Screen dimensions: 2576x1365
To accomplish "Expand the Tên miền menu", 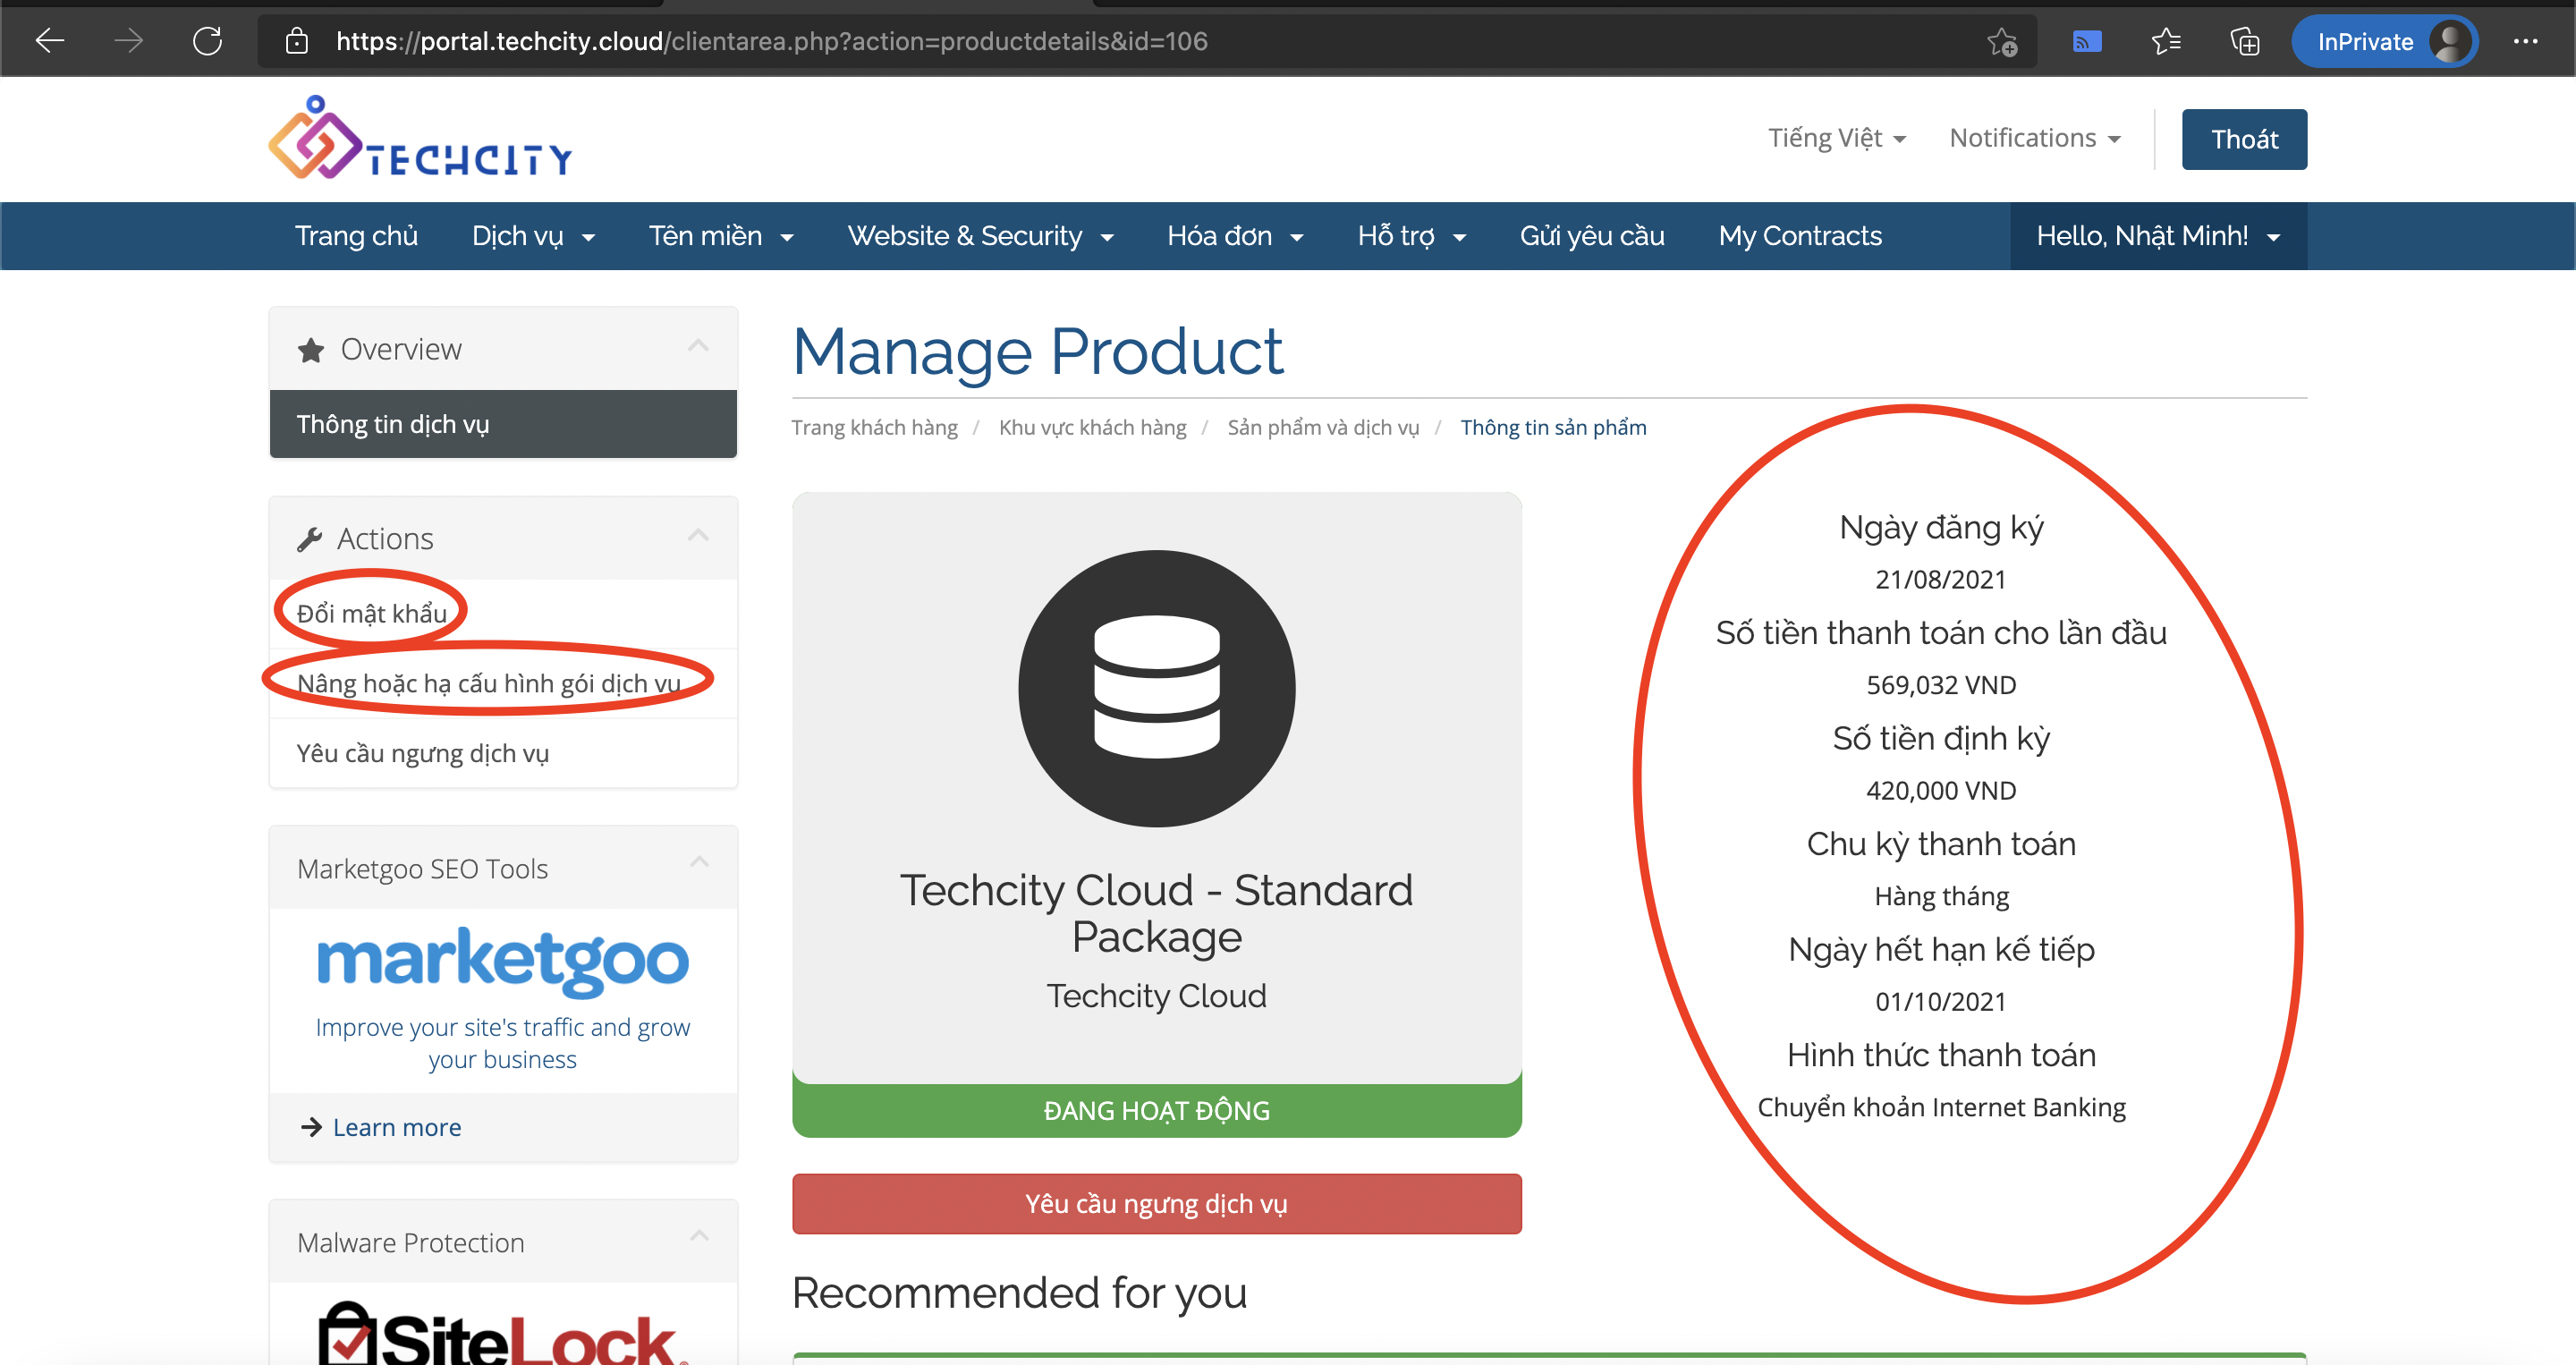I will (x=721, y=236).
